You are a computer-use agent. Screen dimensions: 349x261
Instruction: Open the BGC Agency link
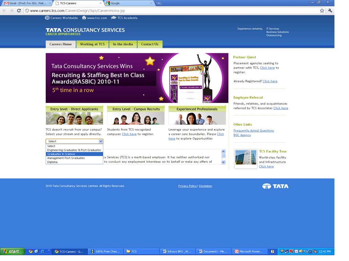click(242, 135)
